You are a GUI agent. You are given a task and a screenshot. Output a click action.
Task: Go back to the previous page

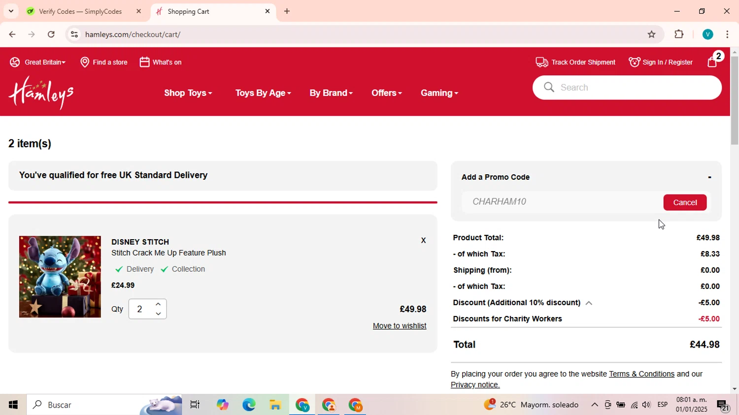click(12, 34)
